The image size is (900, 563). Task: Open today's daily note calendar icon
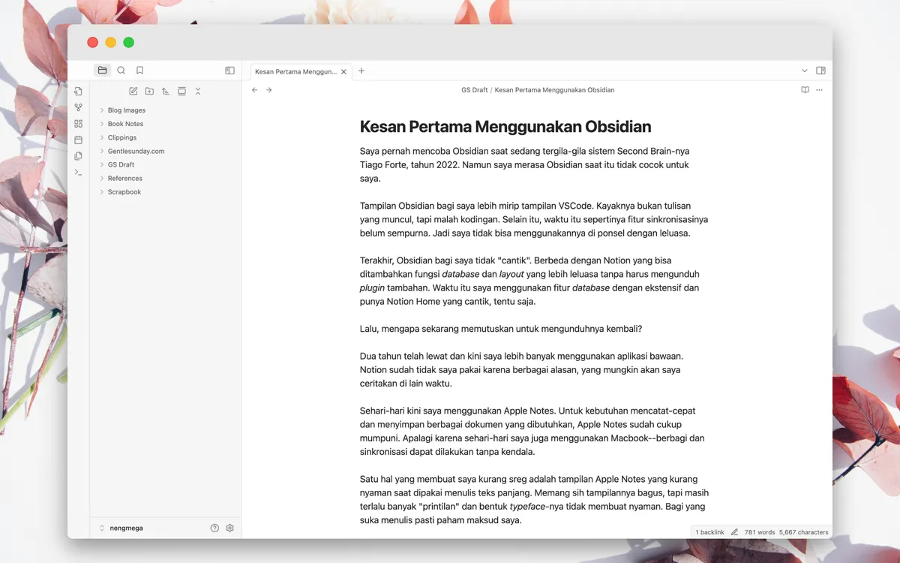78,140
